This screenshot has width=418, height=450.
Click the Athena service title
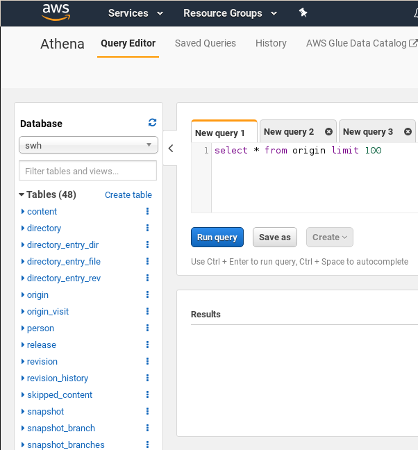(62, 44)
